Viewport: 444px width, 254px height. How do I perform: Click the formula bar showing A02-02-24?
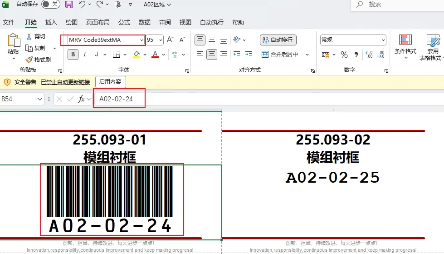pyautogui.click(x=269, y=99)
